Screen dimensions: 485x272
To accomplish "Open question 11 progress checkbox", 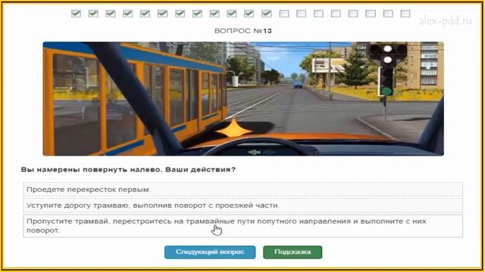I will 249,14.
